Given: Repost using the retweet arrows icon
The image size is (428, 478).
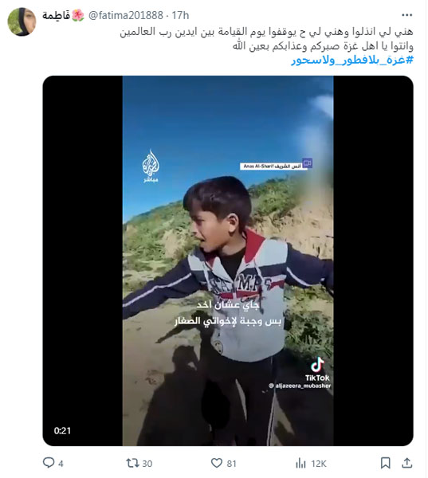Looking at the screenshot, I should click(x=132, y=463).
